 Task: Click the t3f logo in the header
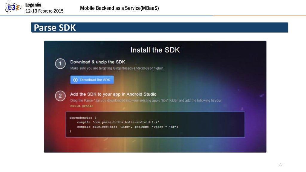click(x=13, y=7)
